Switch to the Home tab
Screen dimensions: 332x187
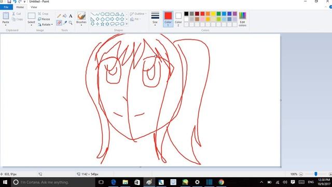coord(20,7)
